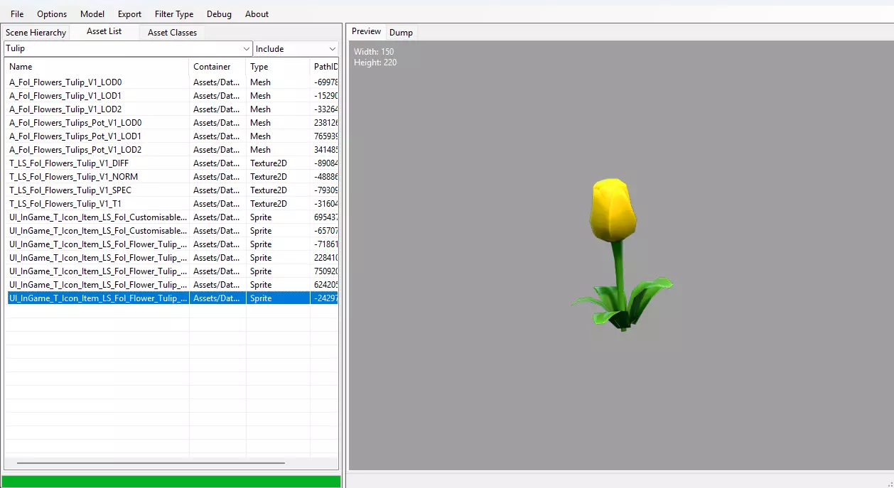
Task: Sort the asset list by Name column
Action: (x=96, y=67)
